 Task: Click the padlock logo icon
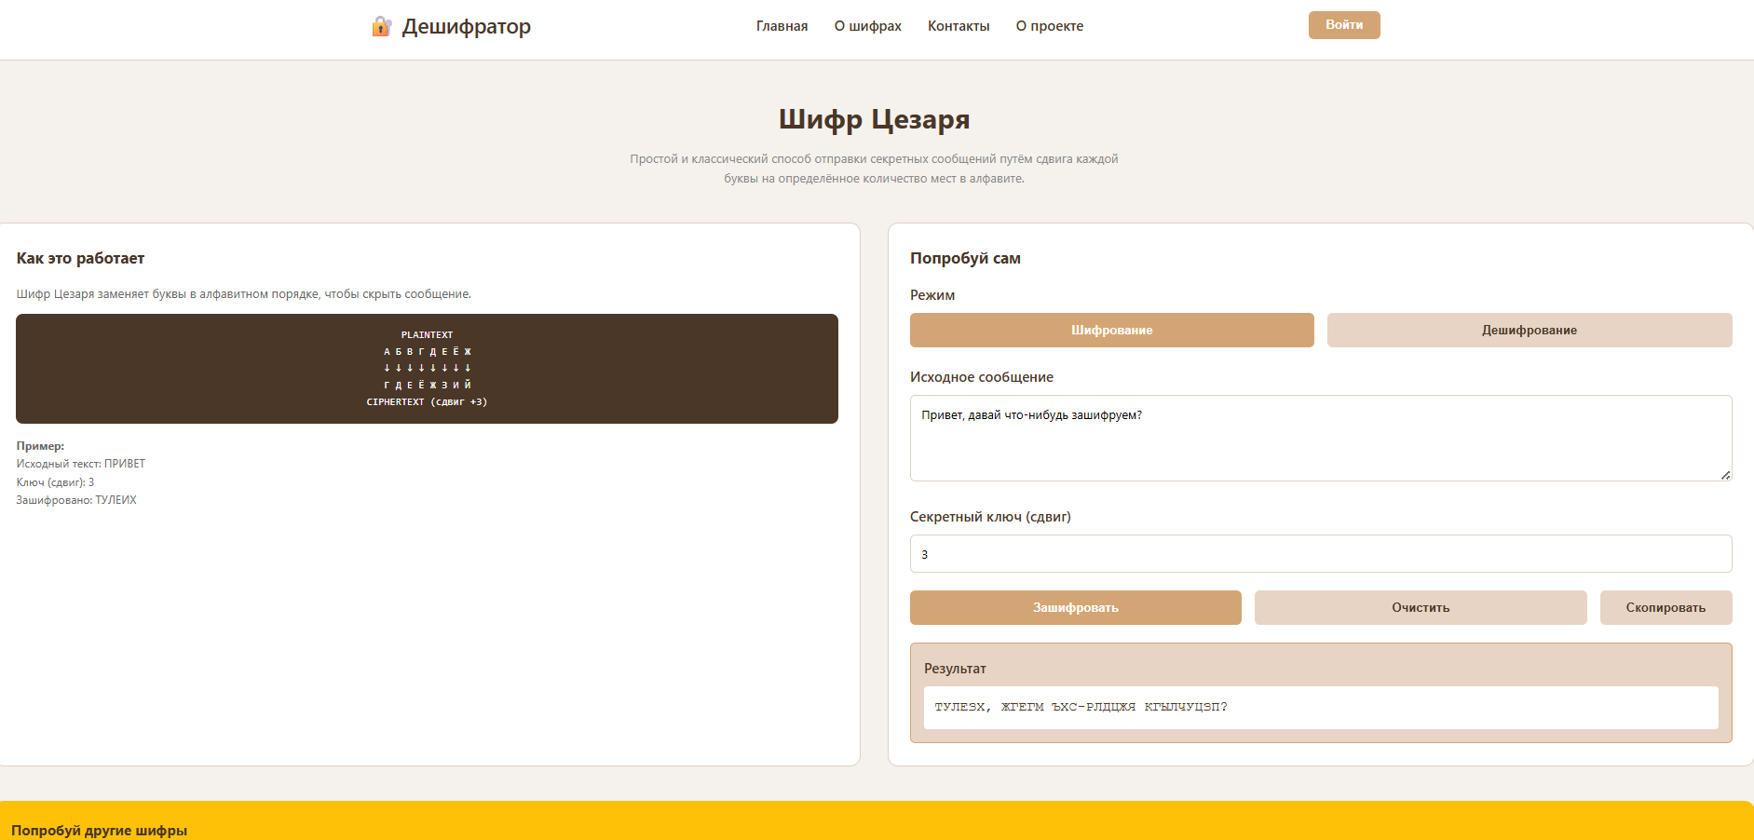click(x=381, y=26)
